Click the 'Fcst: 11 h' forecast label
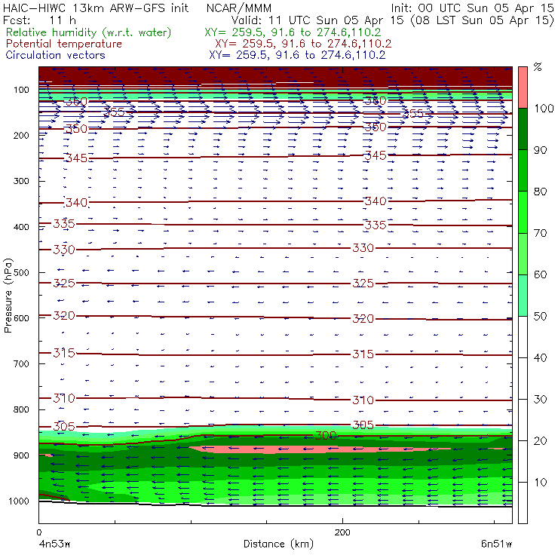The width and height of the screenshot is (558, 558). [x=39, y=20]
